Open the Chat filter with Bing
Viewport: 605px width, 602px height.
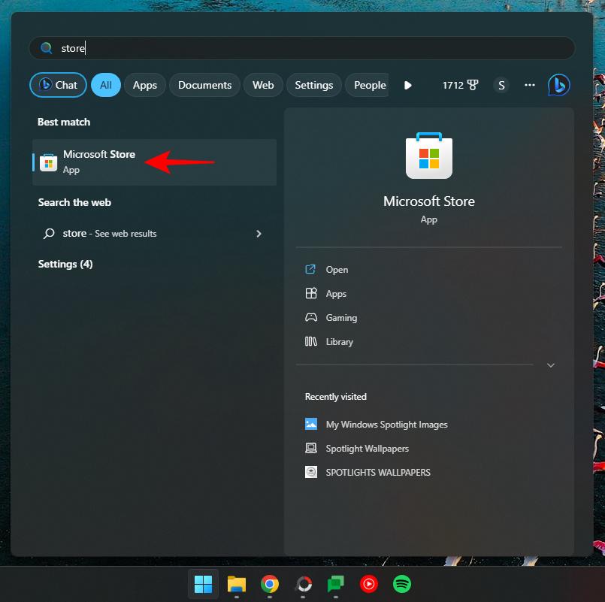pos(58,85)
